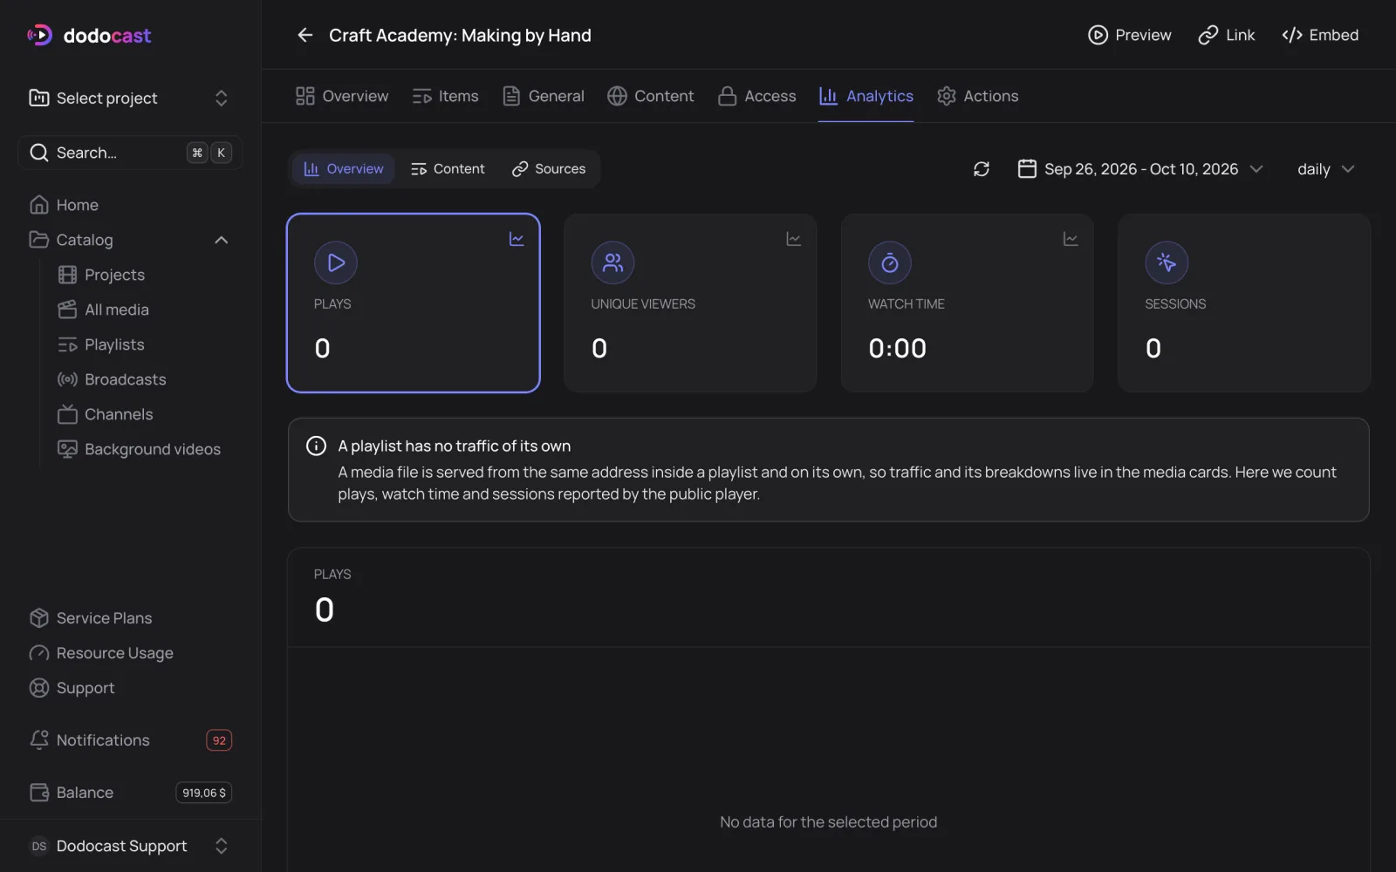Switch to the Actions tab

tap(977, 96)
